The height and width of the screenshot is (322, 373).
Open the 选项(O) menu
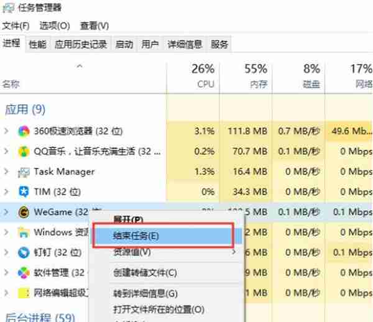click(x=55, y=25)
